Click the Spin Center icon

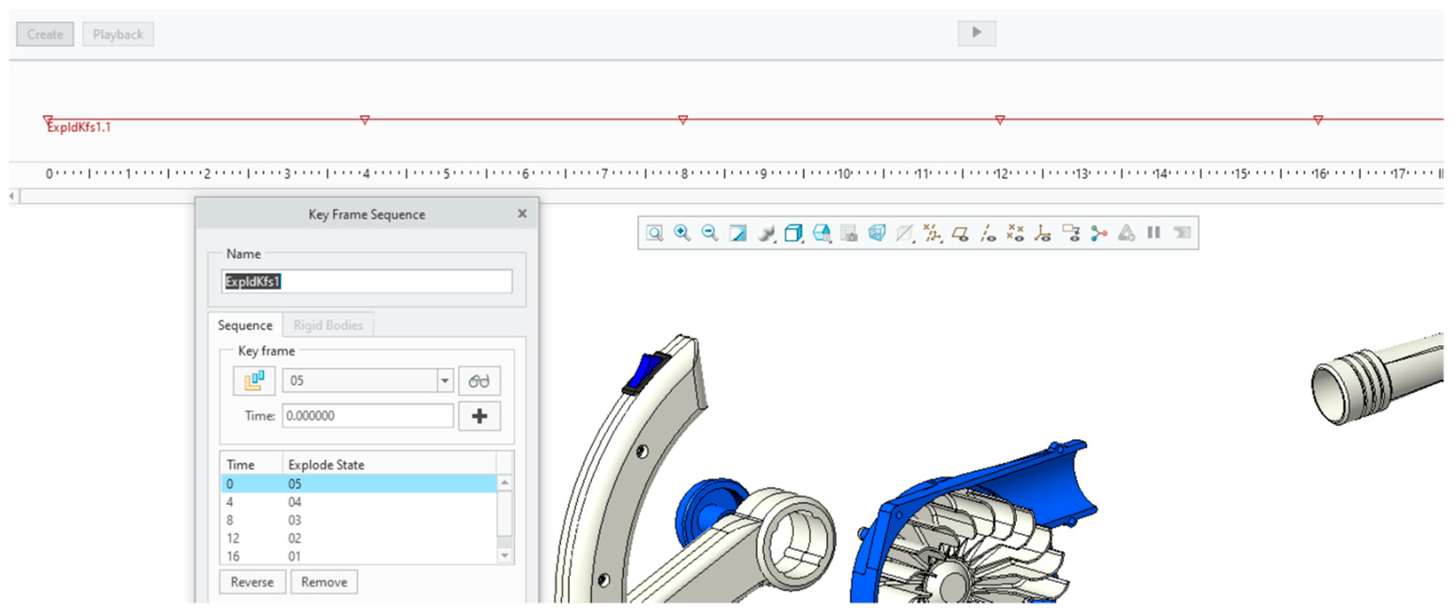1098,233
